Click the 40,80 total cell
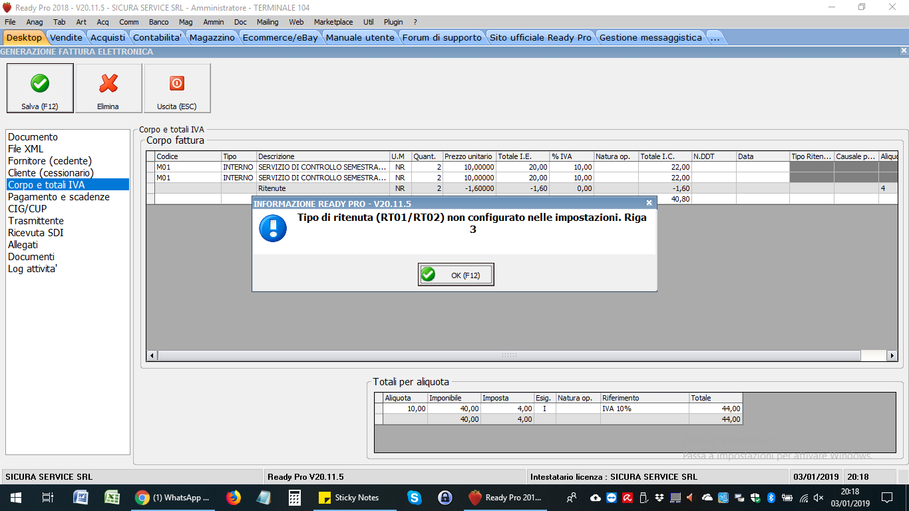This screenshot has width=909, height=511. coord(665,198)
